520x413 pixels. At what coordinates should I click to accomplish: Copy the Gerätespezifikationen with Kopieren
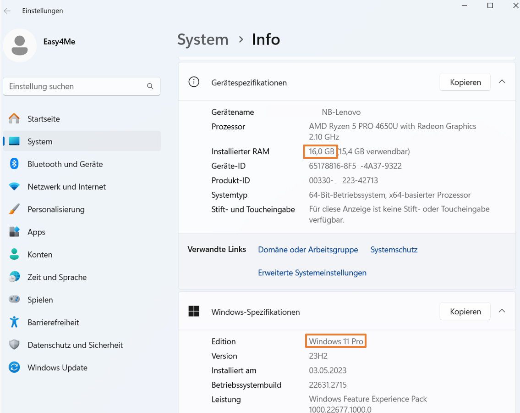pos(465,82)
